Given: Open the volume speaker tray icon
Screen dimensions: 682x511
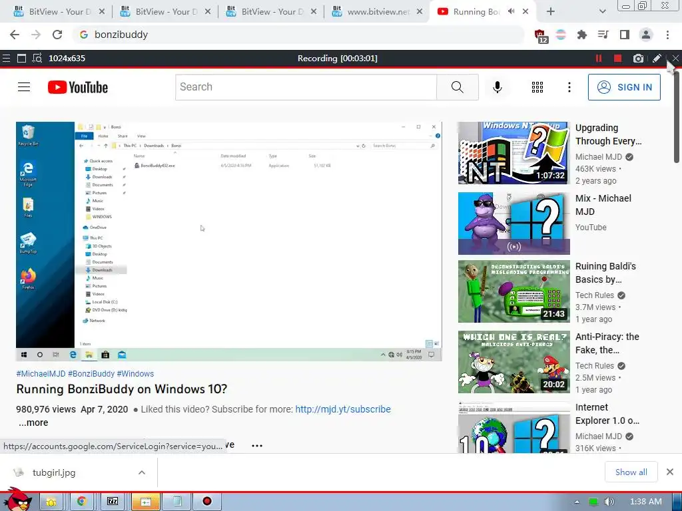Looking at the screenshot, I should click(609, 502).
